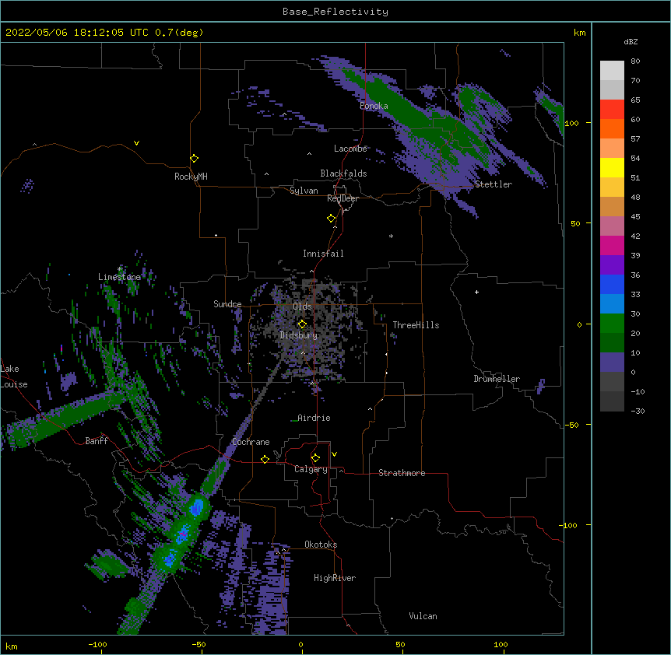Click the ThreeHills label

(x=416, y=325)
